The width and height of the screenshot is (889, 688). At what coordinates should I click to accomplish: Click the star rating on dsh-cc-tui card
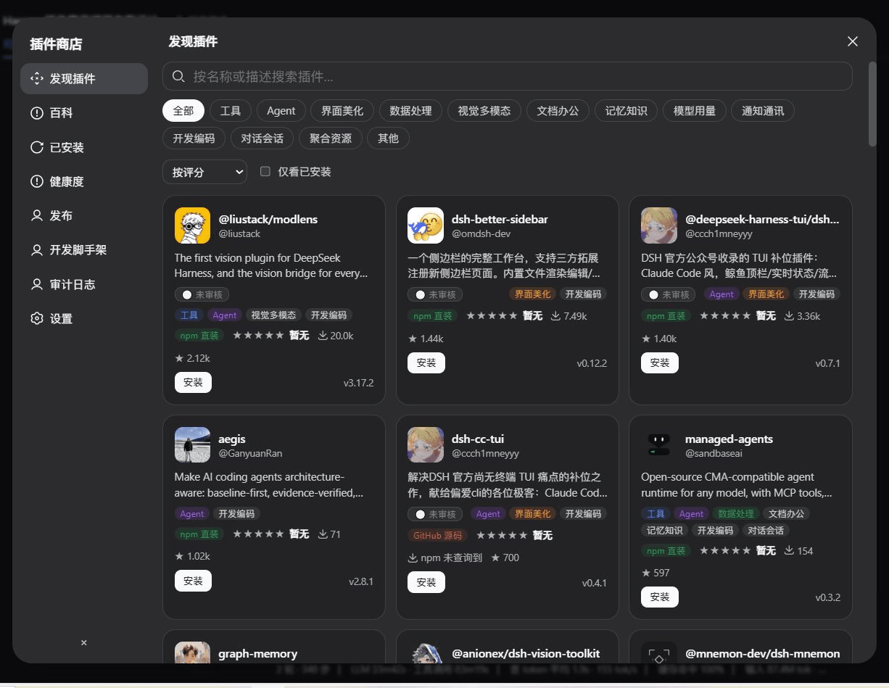[x=502, y=535]
